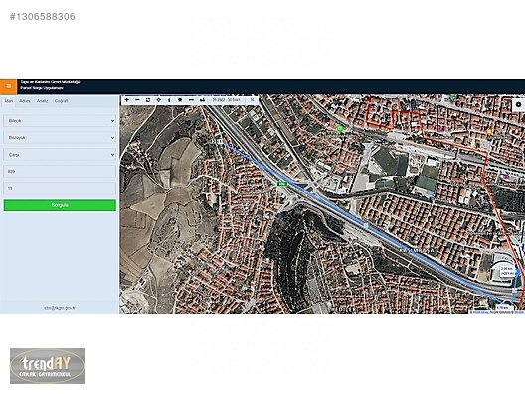Open the Çarşı neighborhood dropdown

(60, 155)
